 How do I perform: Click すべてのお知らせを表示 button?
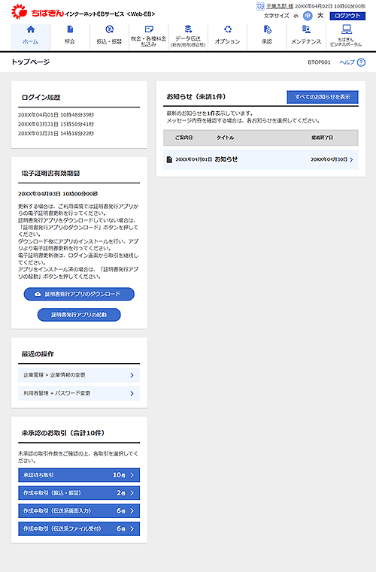click(323, 97)
